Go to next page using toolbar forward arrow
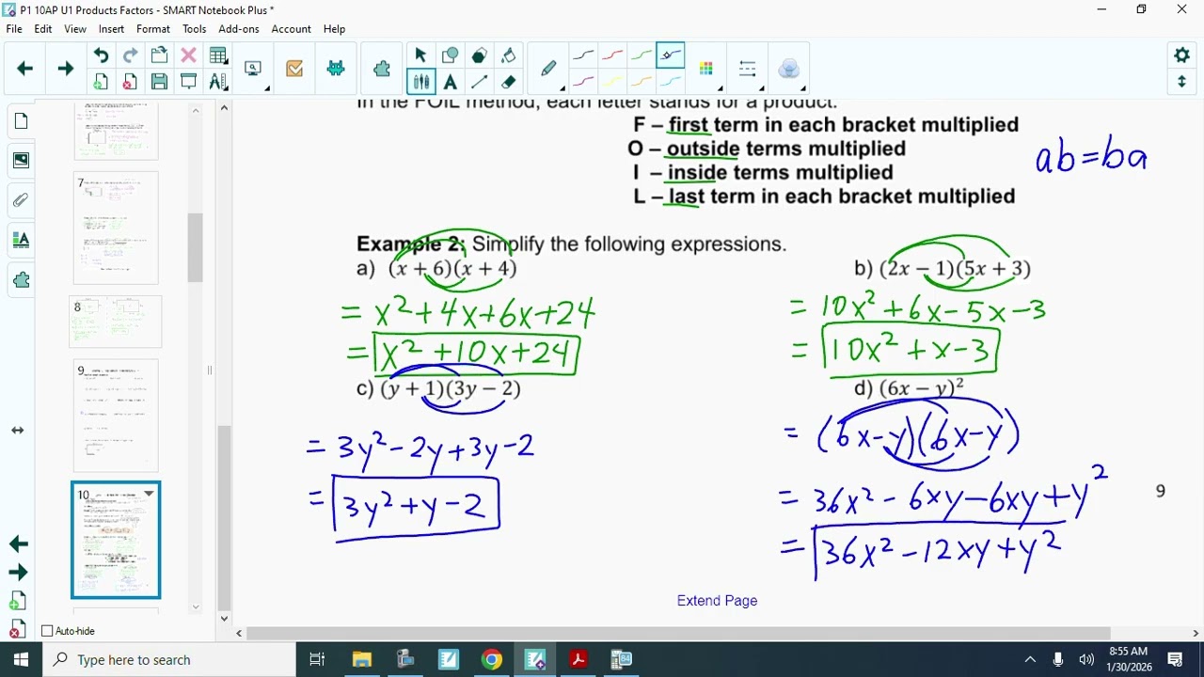Image resolution: width=1204 pixels, height=677 pixels. tap(65, 69)
